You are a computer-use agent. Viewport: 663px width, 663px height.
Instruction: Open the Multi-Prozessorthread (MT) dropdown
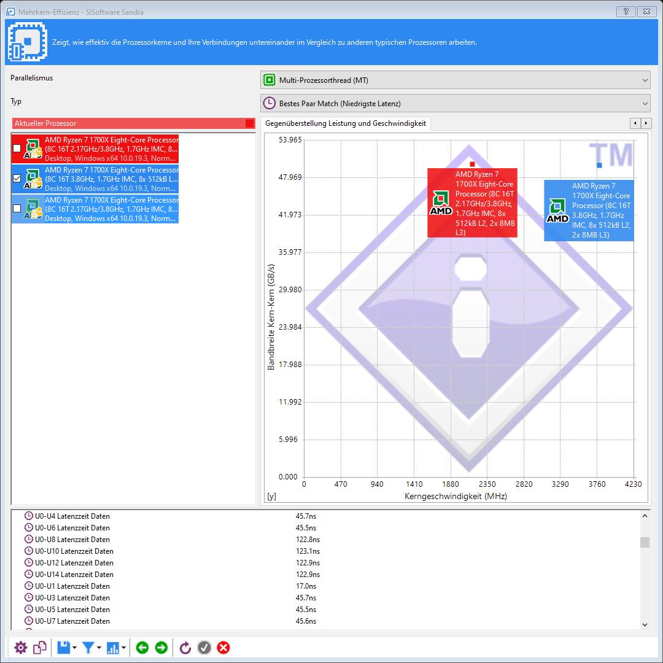tap(456, 80)
